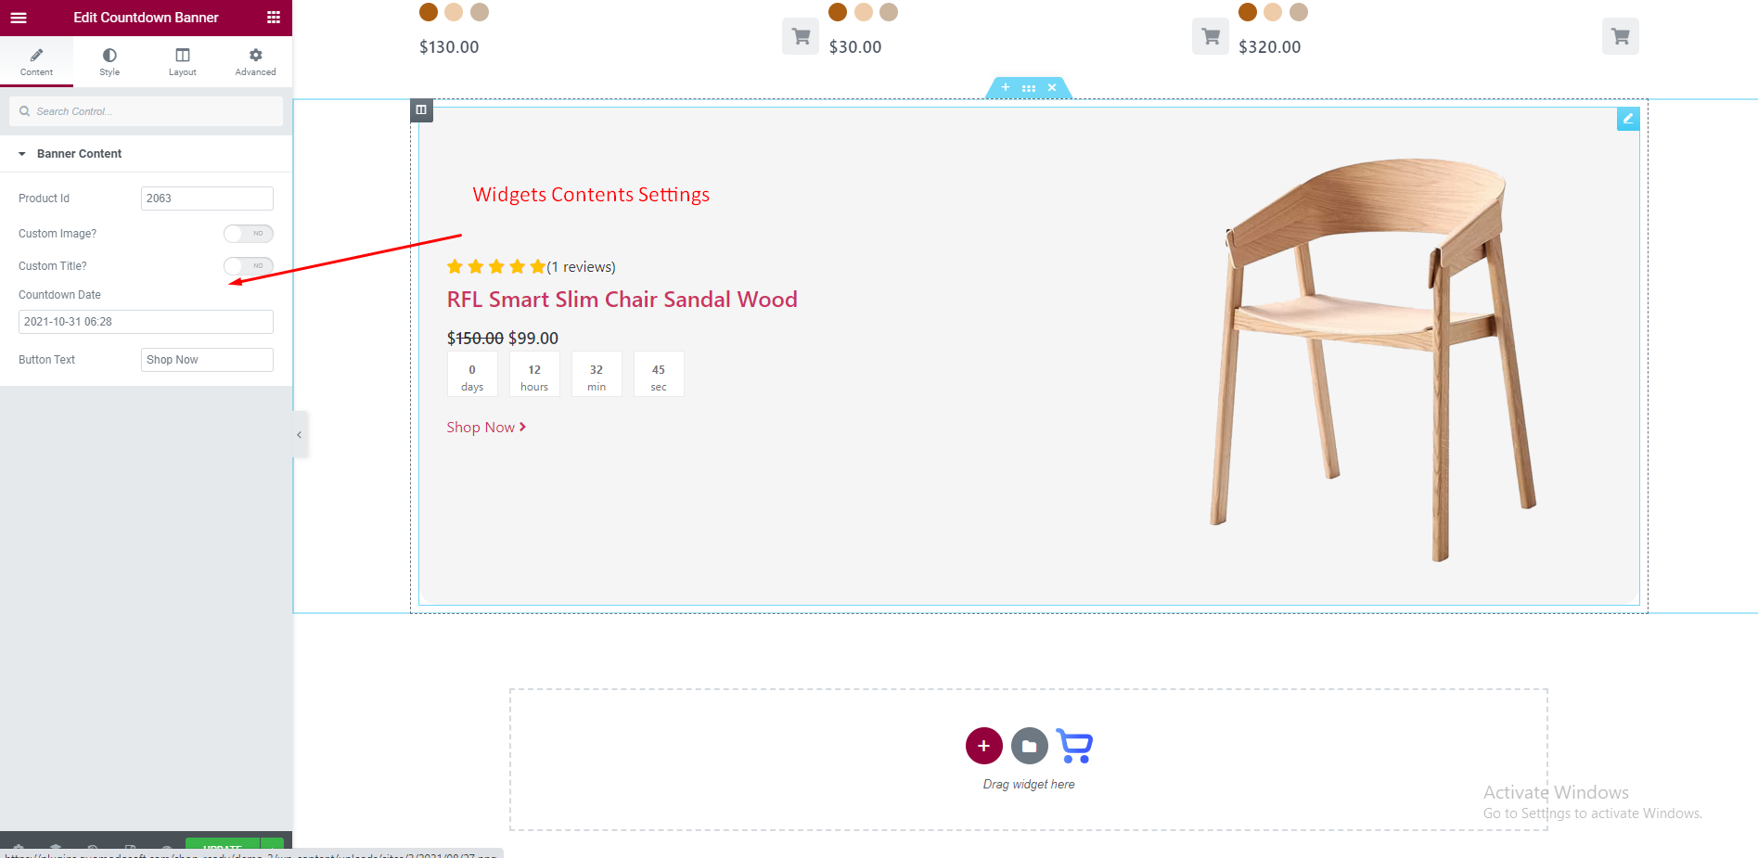Toggle the Custom Image? switch
This screenshot has width=1758, height=858.
pyautogui.click(x=249, y=234)
